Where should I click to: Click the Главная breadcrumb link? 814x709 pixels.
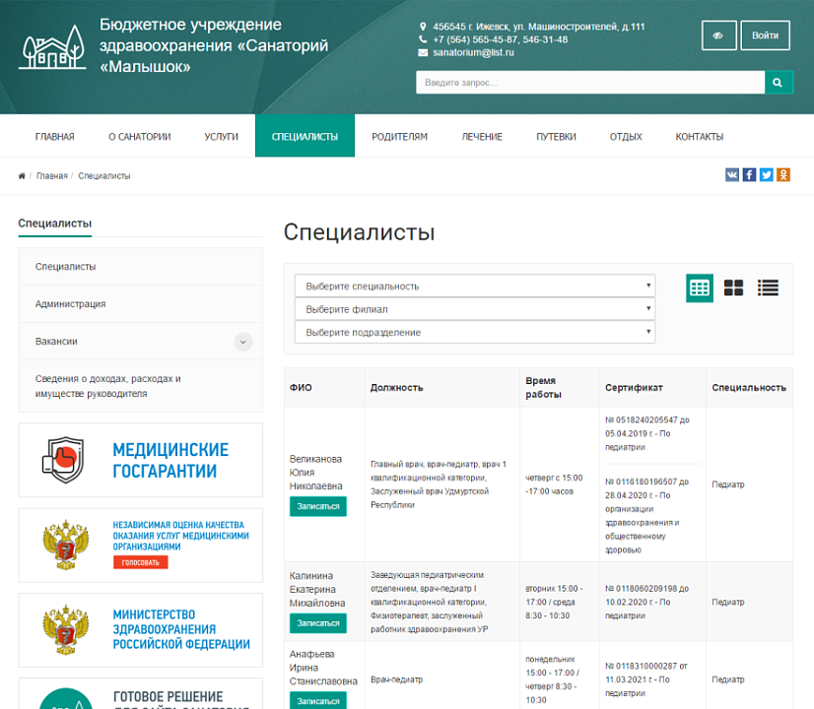[x=52, y=176]
